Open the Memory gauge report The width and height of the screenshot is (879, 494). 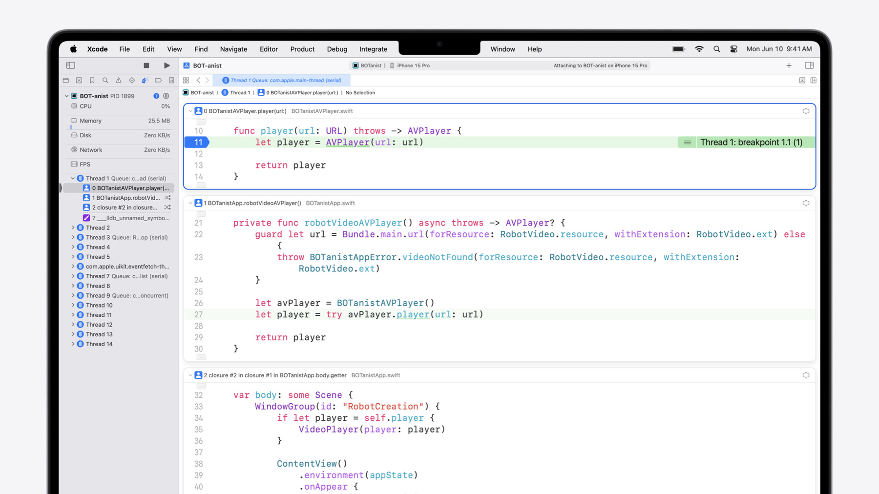(x=120, y=121)
